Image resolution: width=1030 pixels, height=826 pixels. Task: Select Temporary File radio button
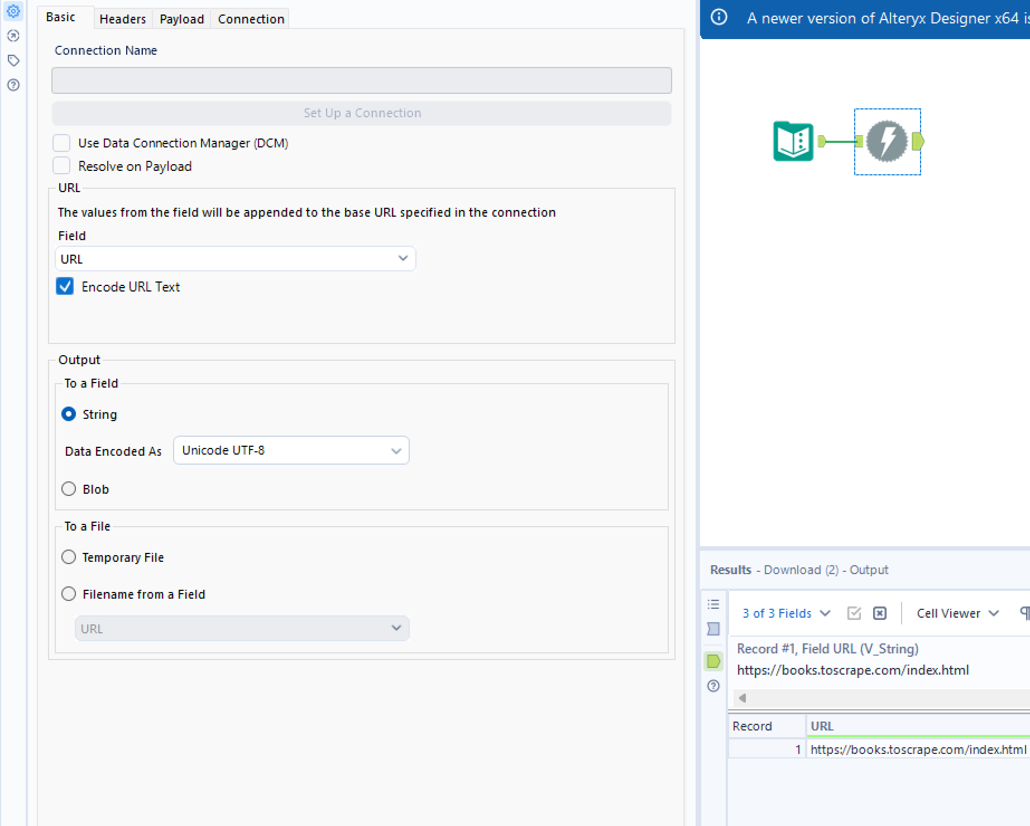coord(69,557)
